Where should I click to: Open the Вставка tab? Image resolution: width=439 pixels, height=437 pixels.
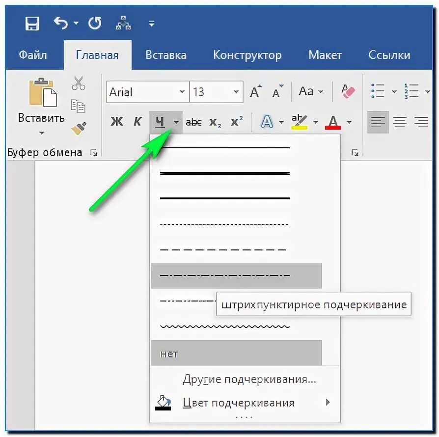coord(166,55)
